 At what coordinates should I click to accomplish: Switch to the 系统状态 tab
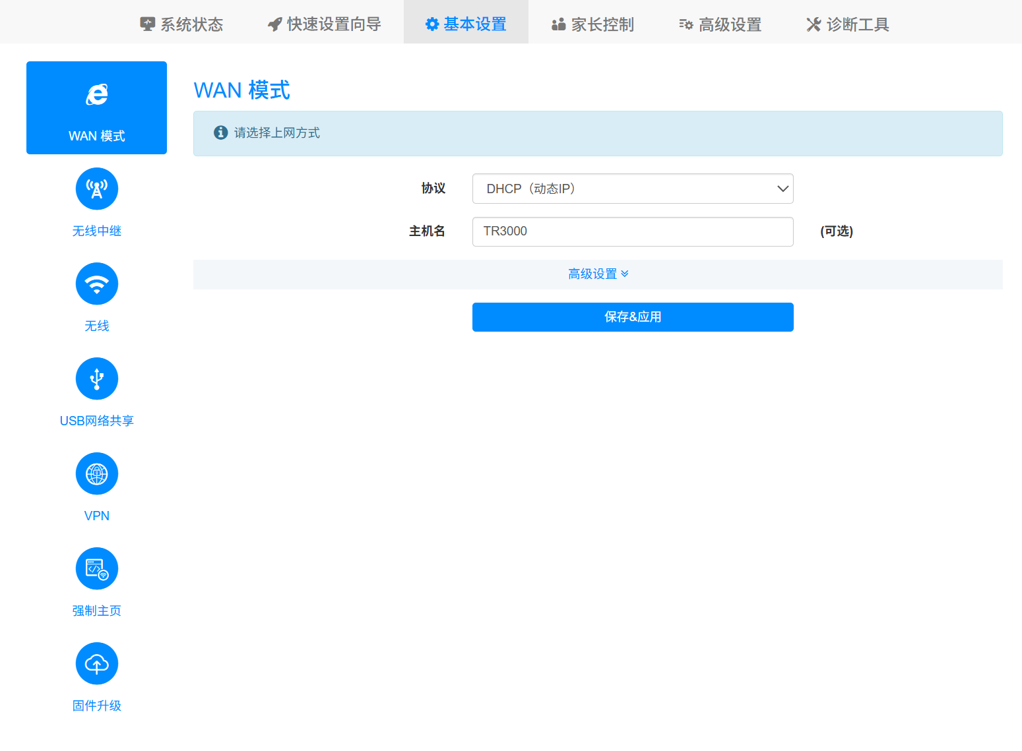(x=182, y=24)
